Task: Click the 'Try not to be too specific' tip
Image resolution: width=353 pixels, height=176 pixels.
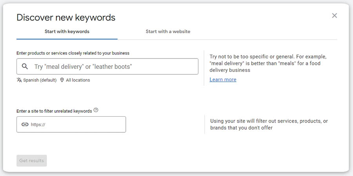Action: [x=268, y=63]
